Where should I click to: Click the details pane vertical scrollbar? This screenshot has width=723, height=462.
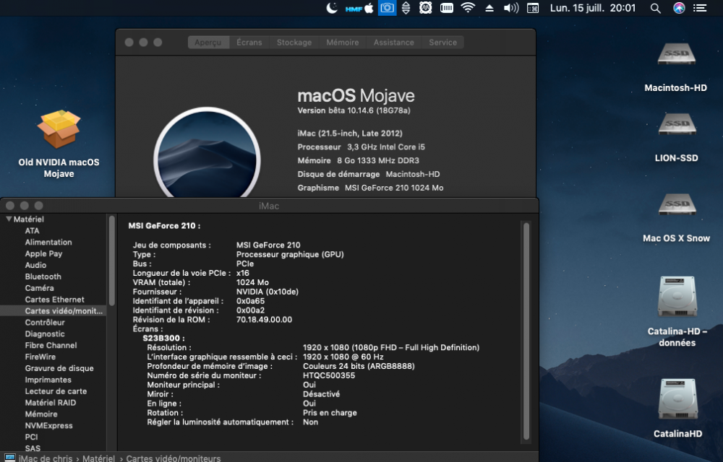click(526, 331)
